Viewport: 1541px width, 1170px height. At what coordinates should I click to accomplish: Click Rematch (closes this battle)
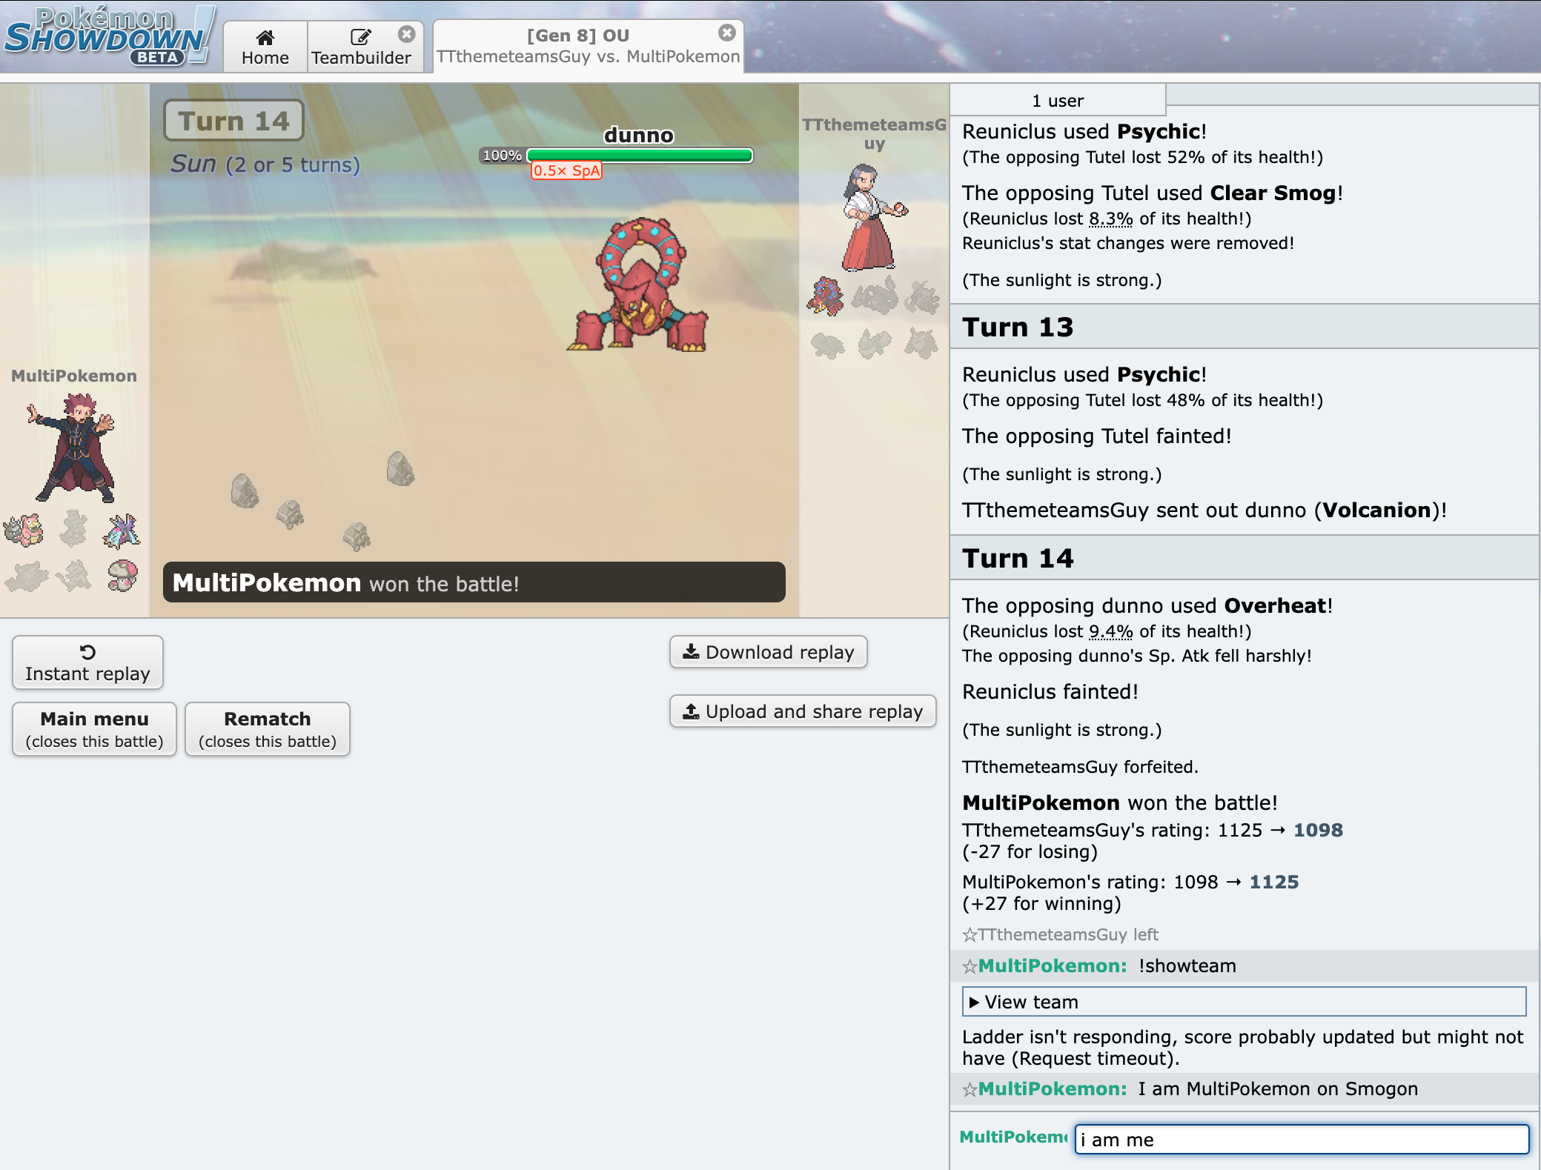pos(267,729)
